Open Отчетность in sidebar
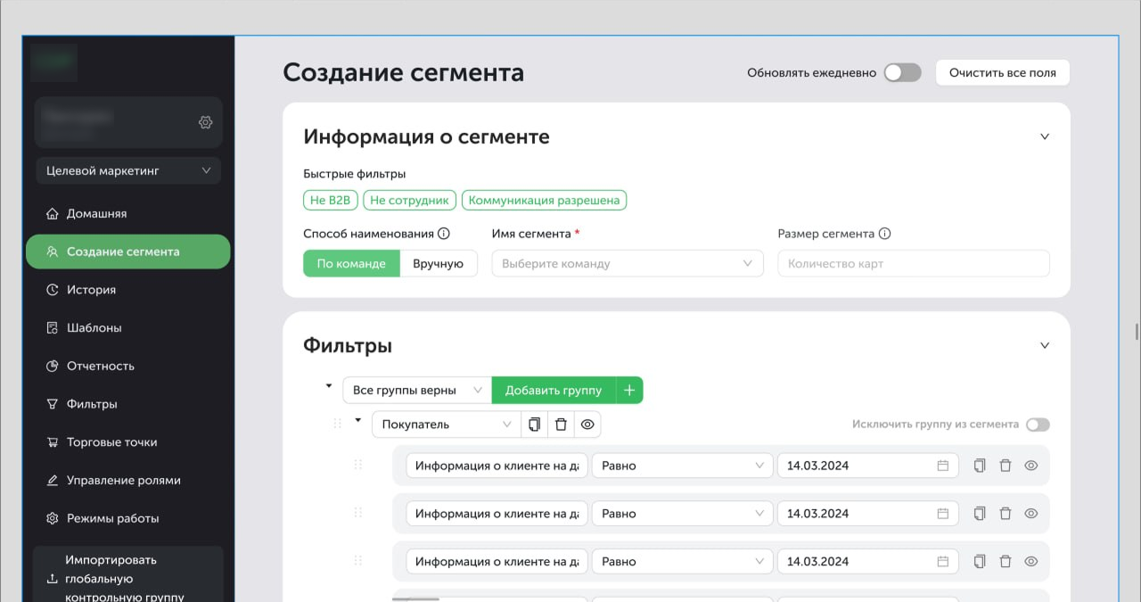 click(128, 366)
